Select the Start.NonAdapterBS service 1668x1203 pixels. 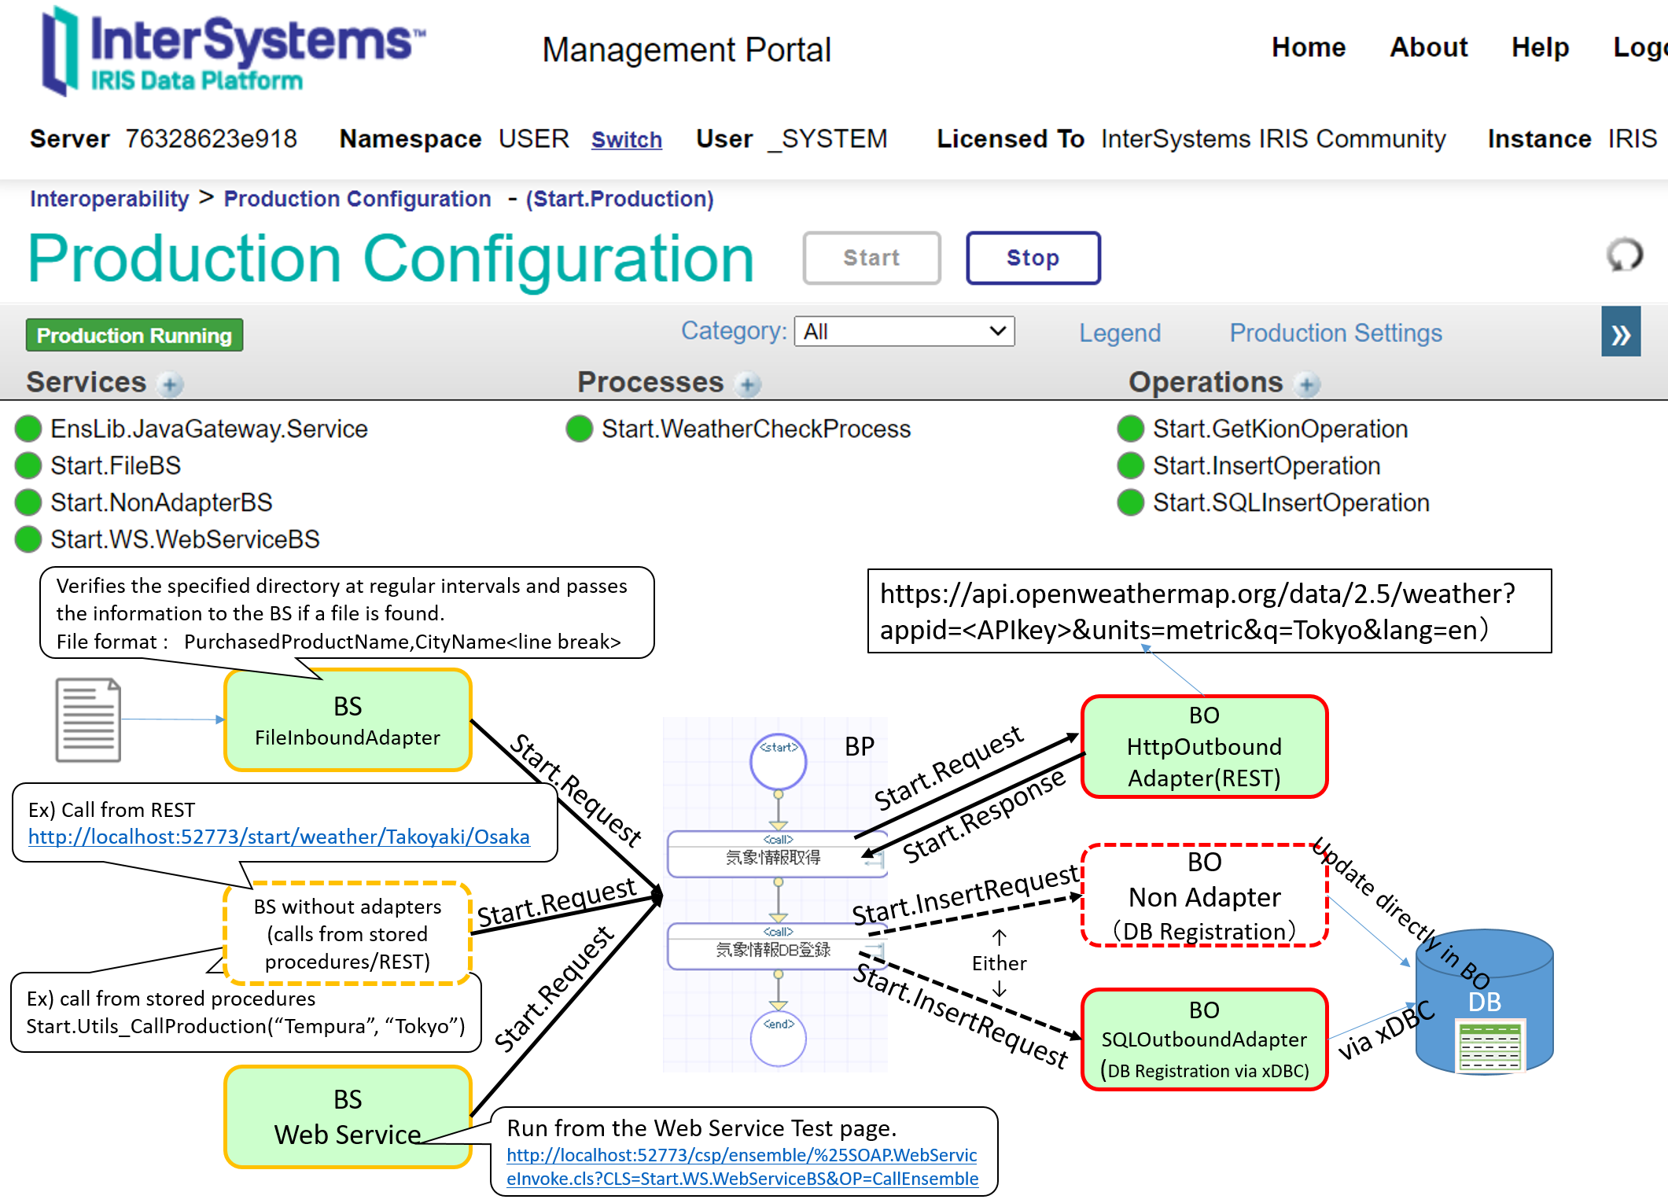[x=161, y=502]
